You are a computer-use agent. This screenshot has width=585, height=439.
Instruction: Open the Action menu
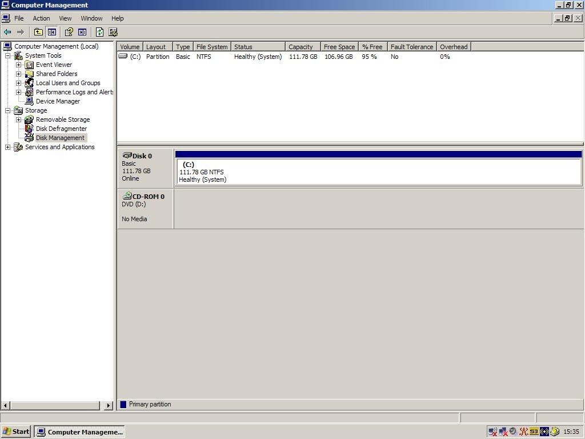pyautogui.click(x=41, y=18)
